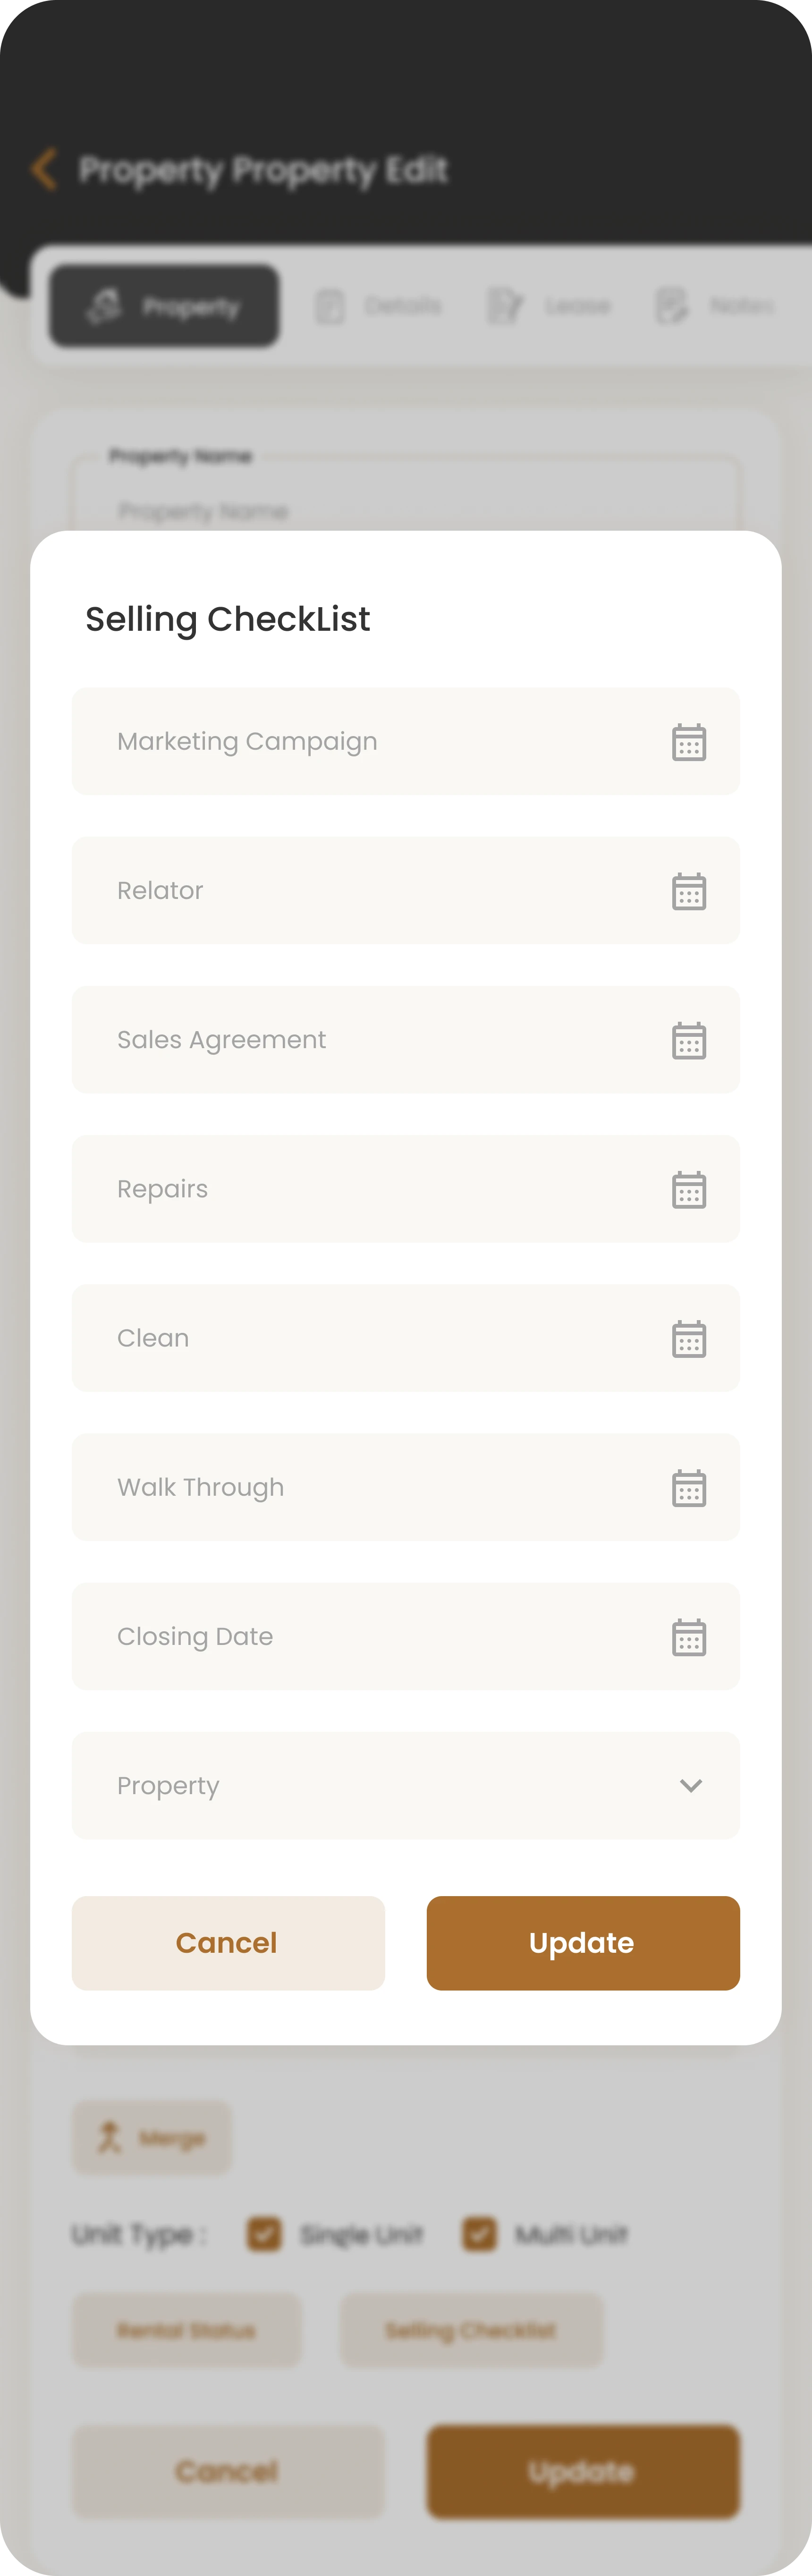The height and width of the screenshot is (2576, 812).
Task: Click the Repairs calendar icon
Action: [x=688, y=1189]
